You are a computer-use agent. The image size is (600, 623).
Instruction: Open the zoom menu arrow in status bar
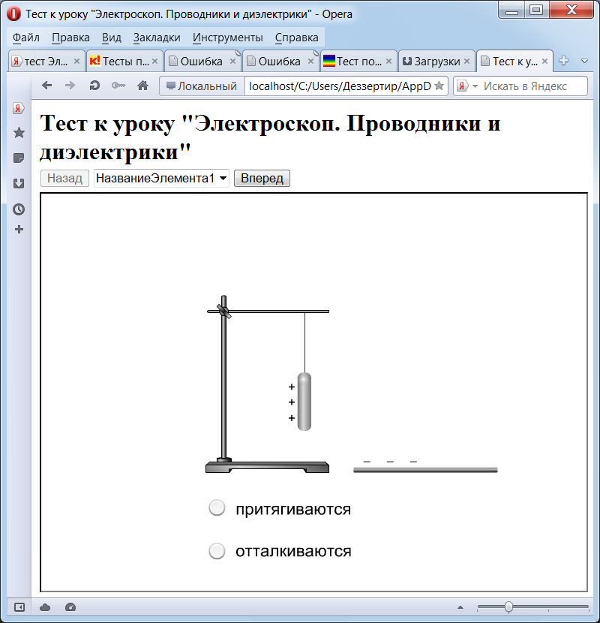coord(460,607)
